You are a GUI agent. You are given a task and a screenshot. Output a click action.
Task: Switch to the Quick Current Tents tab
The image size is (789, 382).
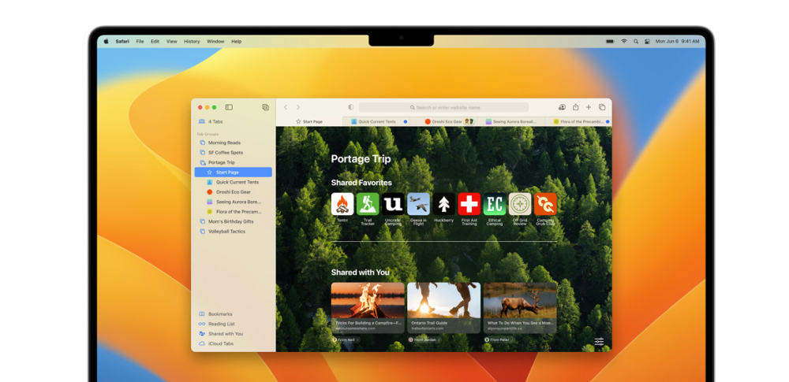376,121
